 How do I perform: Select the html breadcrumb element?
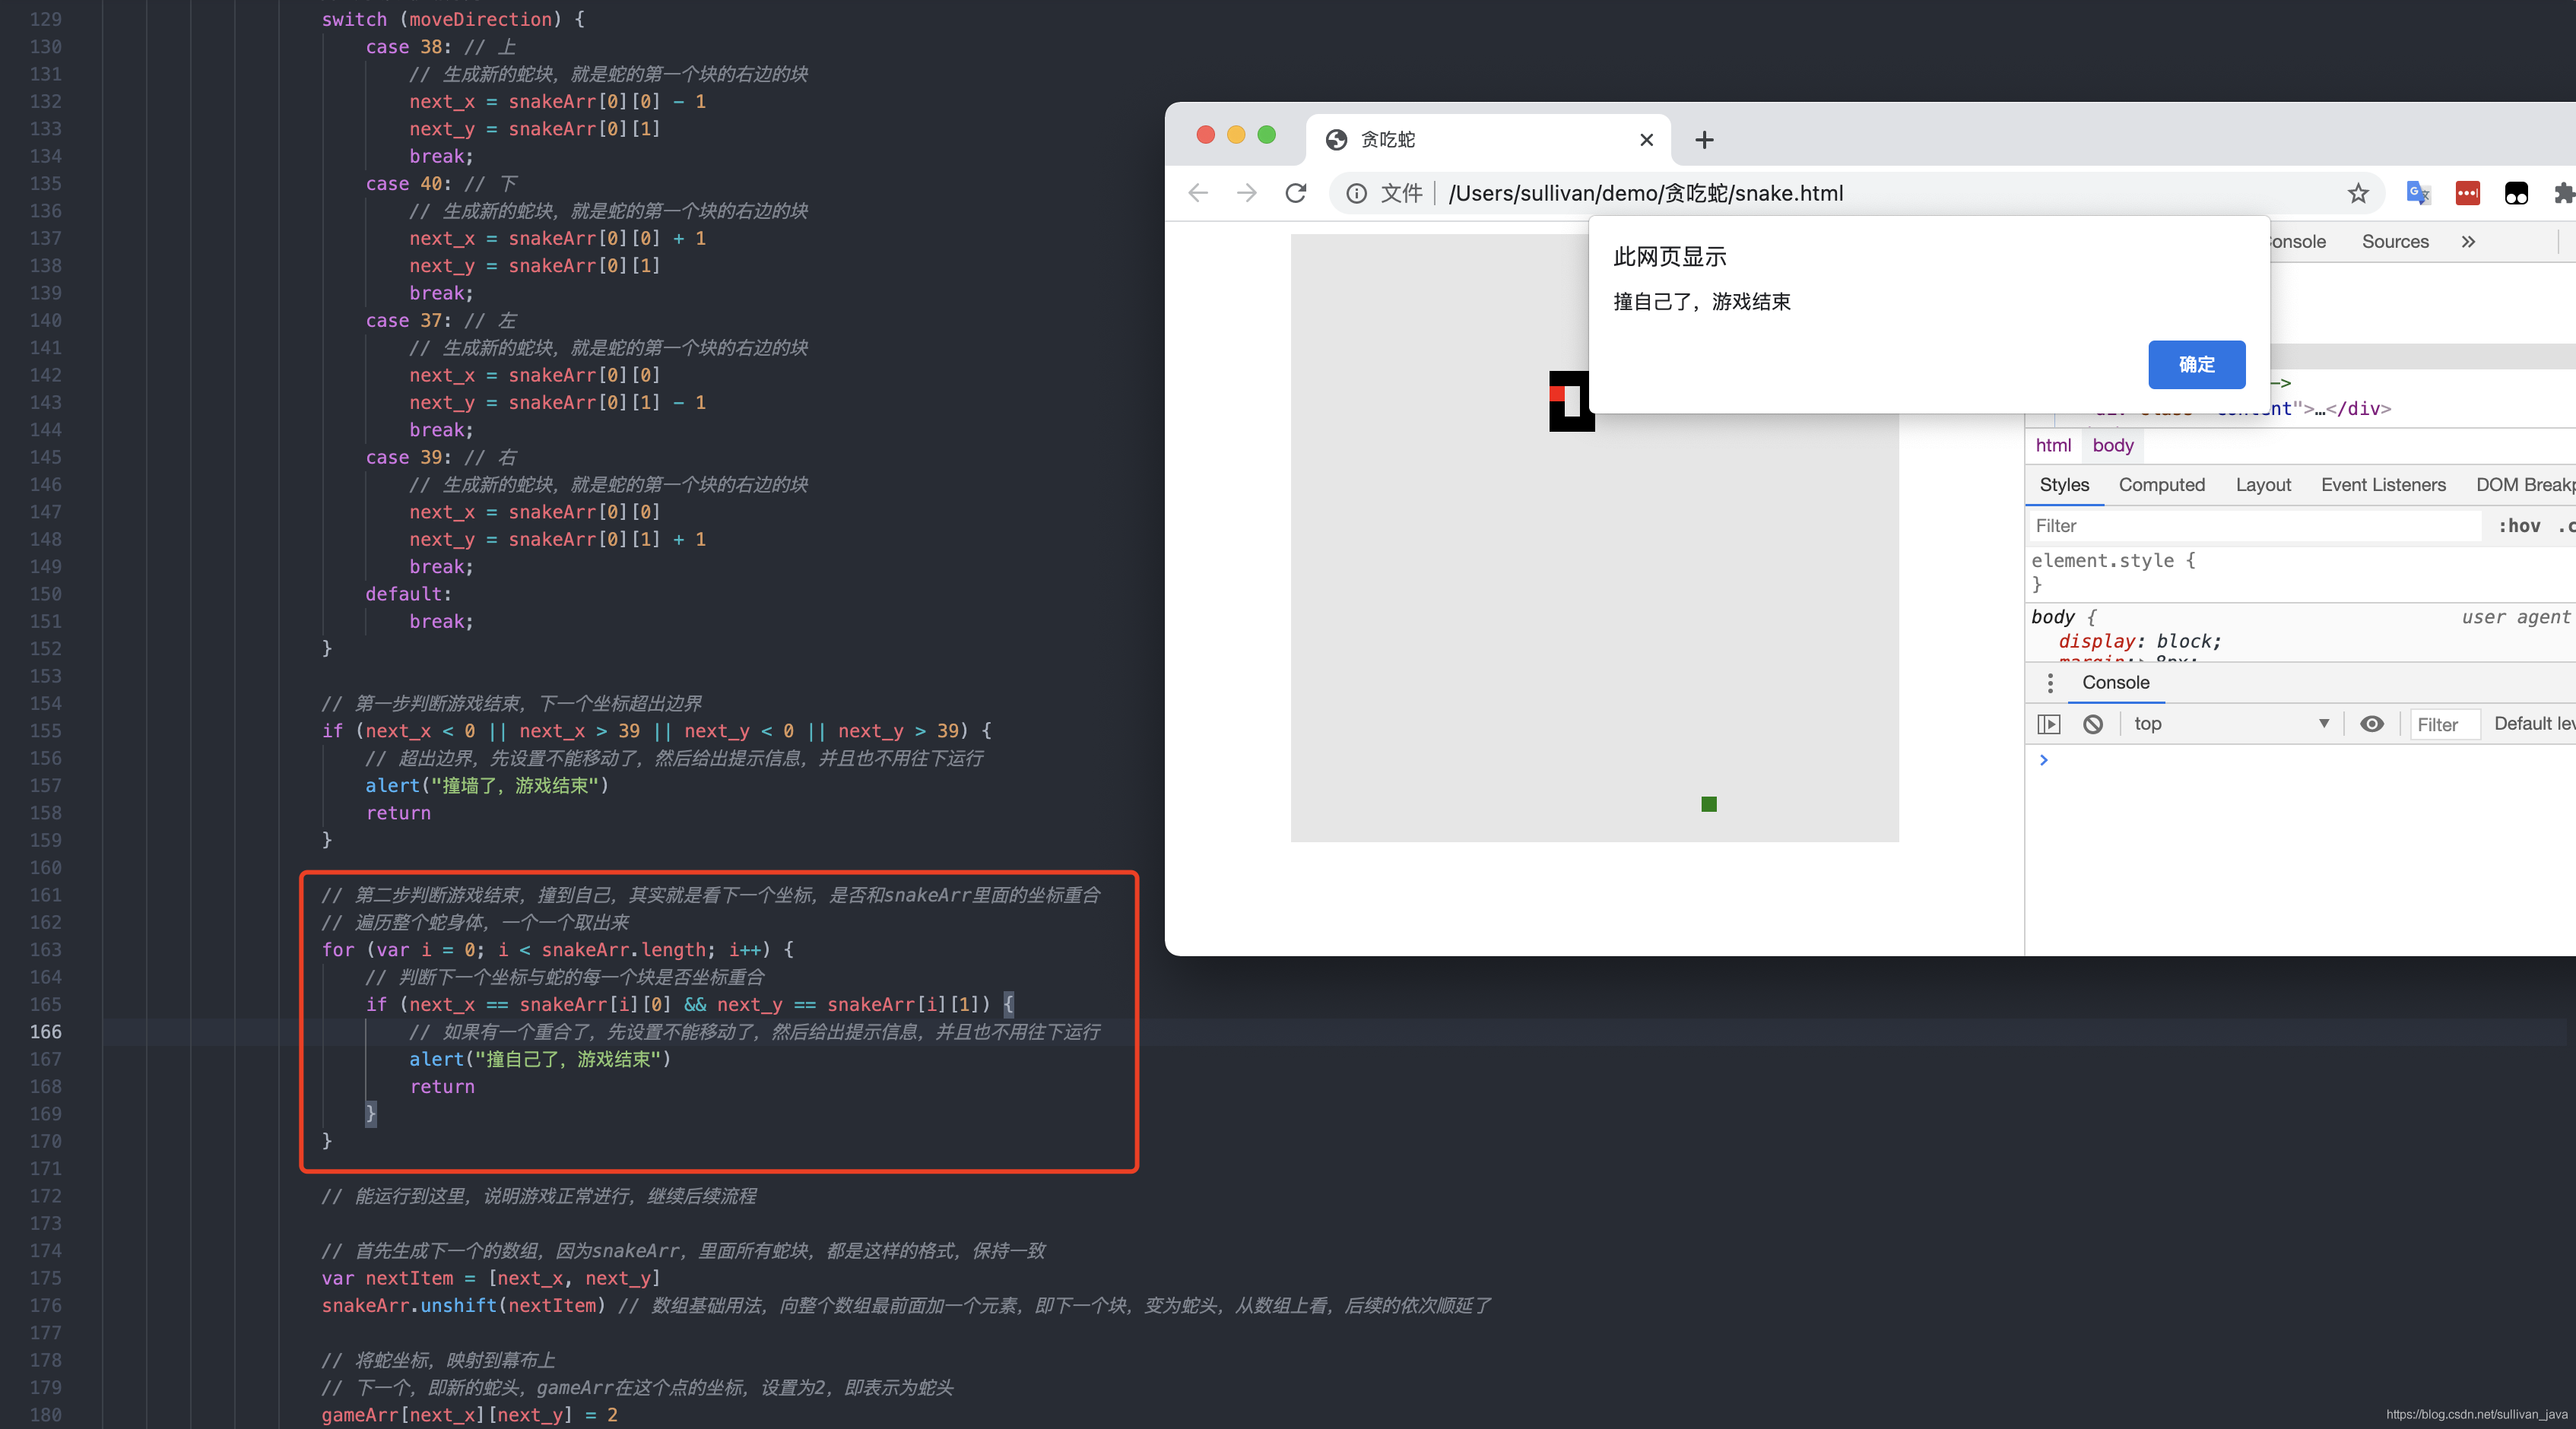[2052, 445]
